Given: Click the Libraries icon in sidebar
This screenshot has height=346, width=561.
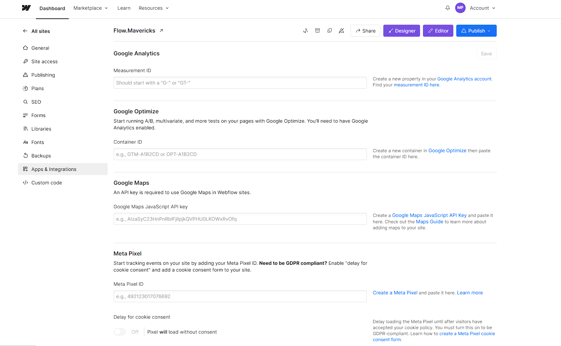Looking at the screenshot, I should [x=25, y=129].
